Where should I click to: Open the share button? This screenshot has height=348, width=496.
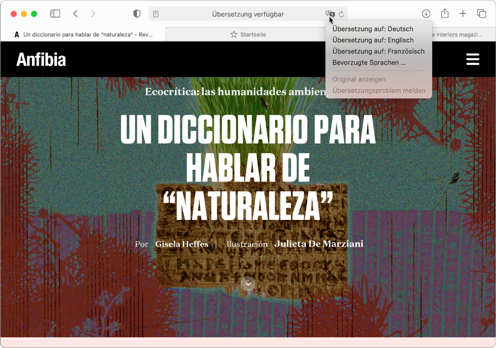[445, 13]
